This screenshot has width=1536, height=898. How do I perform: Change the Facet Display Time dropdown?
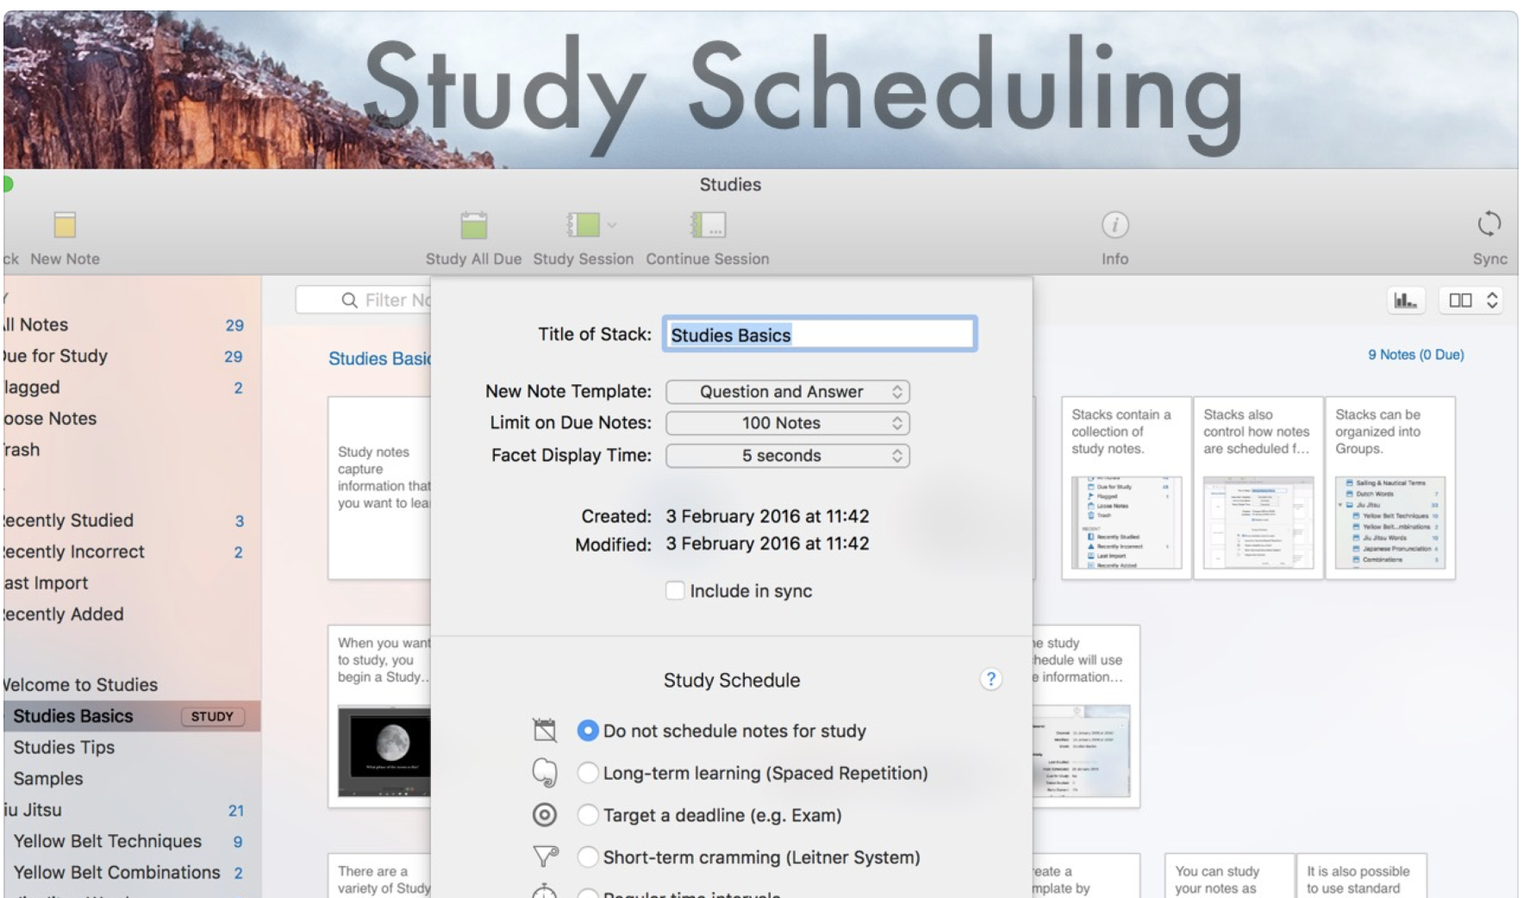click(x=788, y=456)
